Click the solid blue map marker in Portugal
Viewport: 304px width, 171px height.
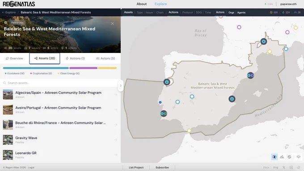click(160, 102)
